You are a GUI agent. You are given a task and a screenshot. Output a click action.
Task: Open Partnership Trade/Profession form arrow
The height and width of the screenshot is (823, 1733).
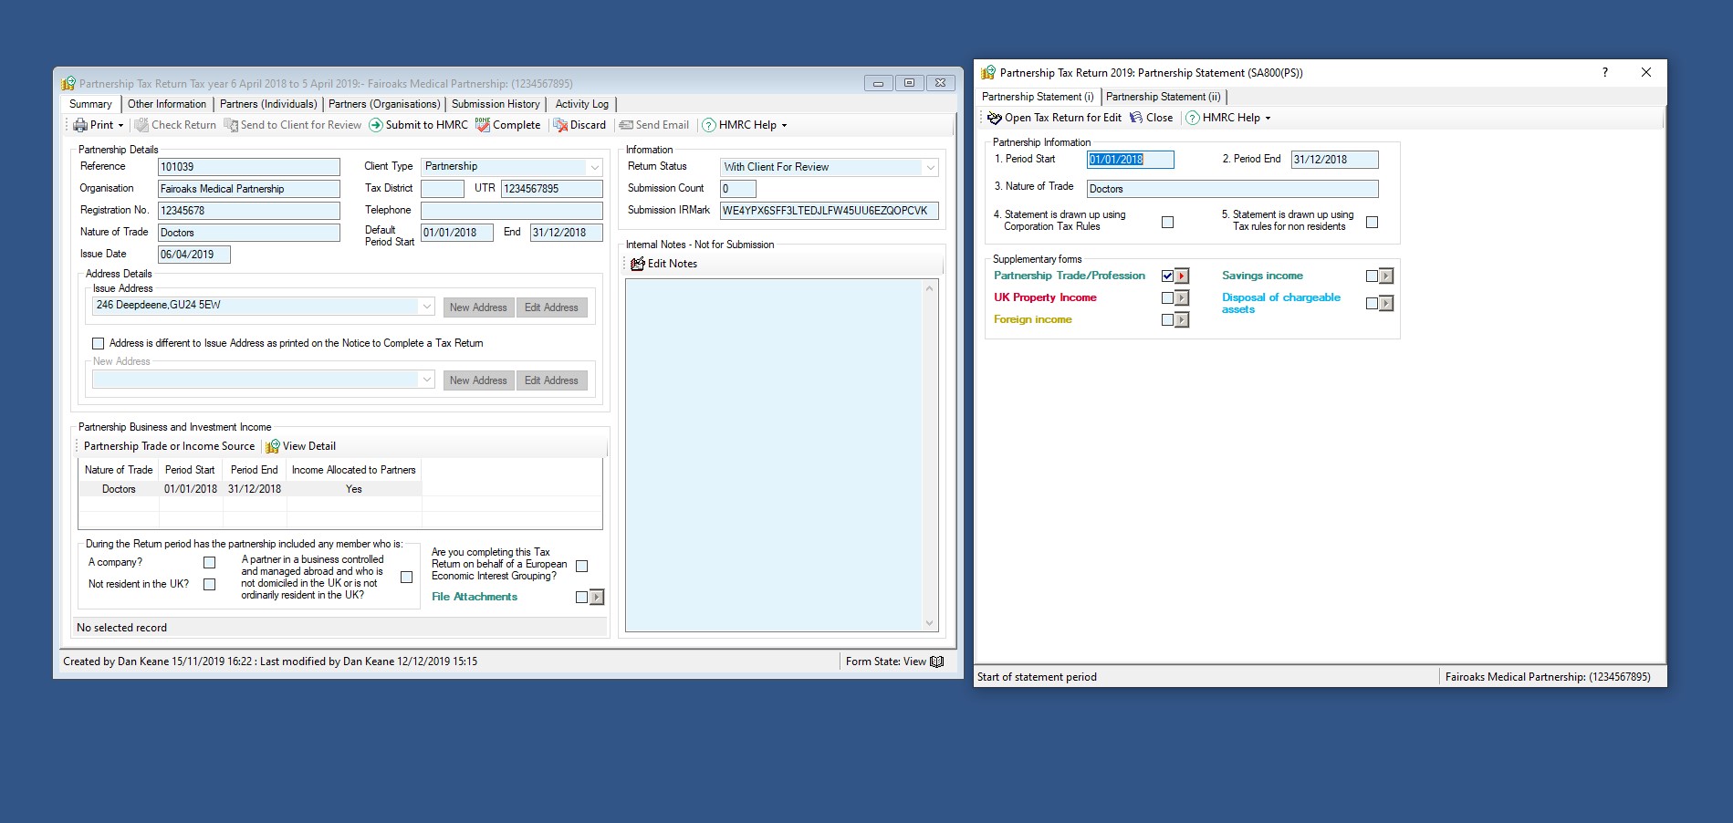[1183, 276]
